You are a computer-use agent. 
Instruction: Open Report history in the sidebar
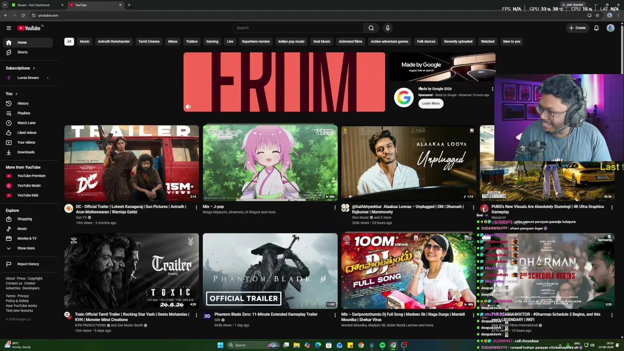[27, 264]
